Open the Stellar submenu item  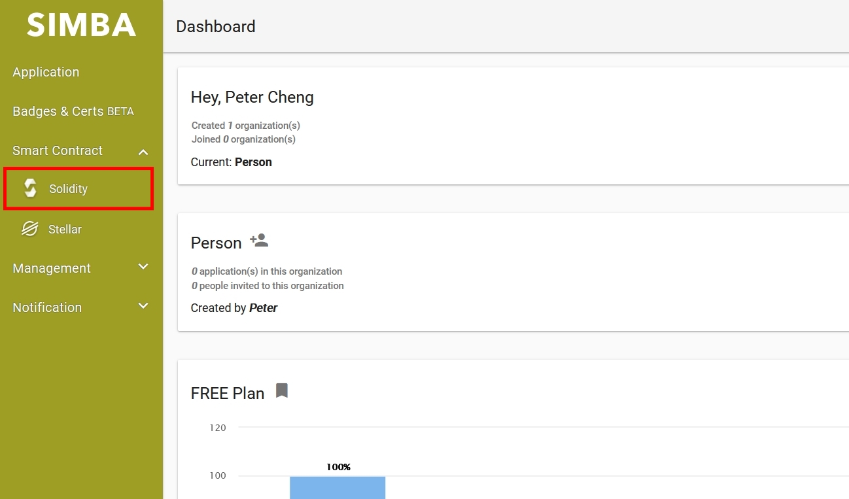point(65,230)
